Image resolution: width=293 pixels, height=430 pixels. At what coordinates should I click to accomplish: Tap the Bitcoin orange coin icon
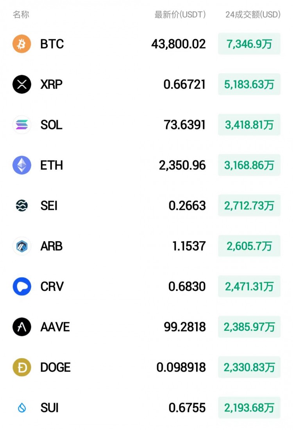click(x=21, y=44)
